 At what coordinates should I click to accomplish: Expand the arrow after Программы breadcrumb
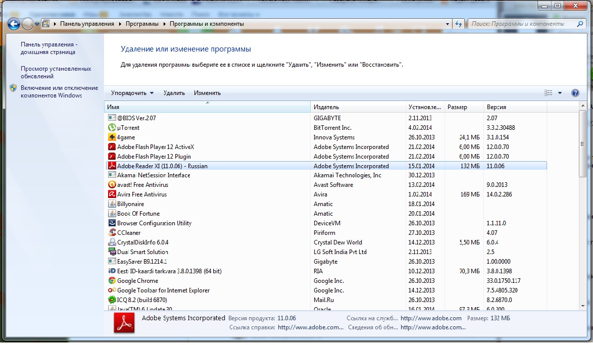pos(164,24)
